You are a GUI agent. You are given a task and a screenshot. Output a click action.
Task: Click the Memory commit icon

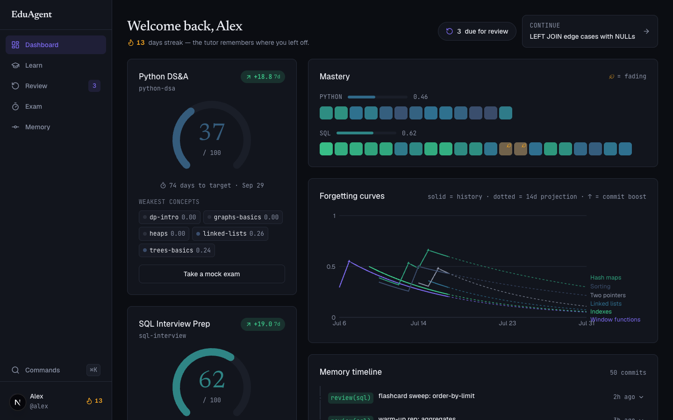15,127
